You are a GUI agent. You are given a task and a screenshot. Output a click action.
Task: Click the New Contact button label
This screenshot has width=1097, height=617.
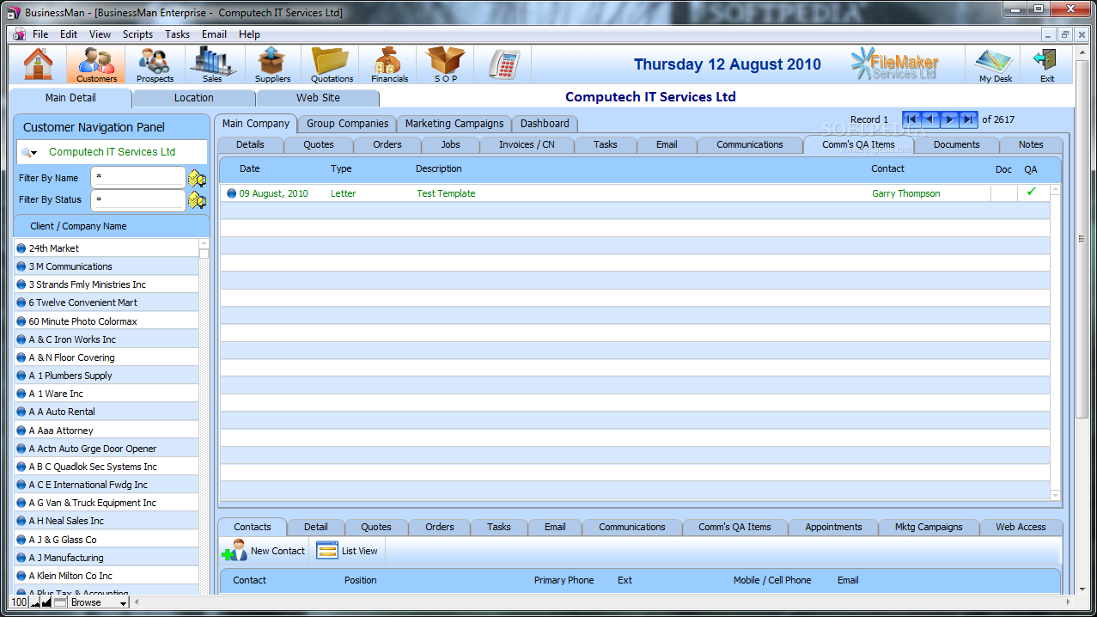point(277,551)
